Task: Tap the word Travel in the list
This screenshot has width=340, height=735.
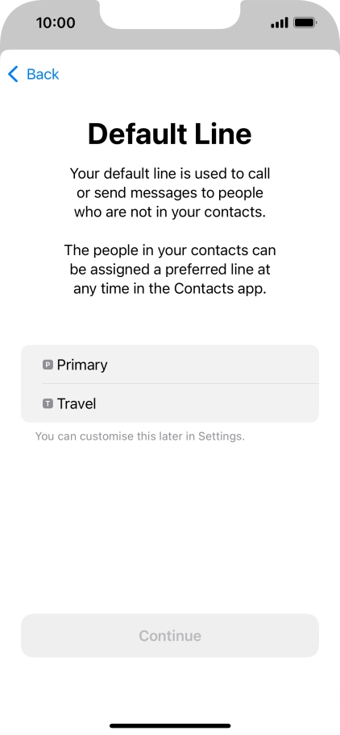Action: tap(77, 403)
